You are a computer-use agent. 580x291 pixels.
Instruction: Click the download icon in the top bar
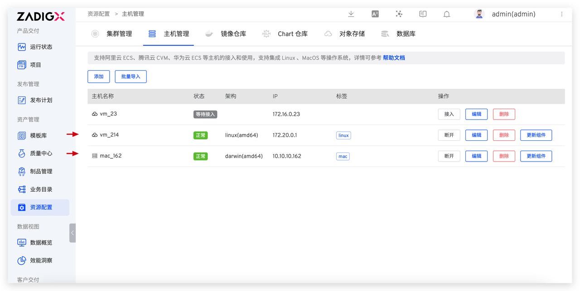coord(351,14)
